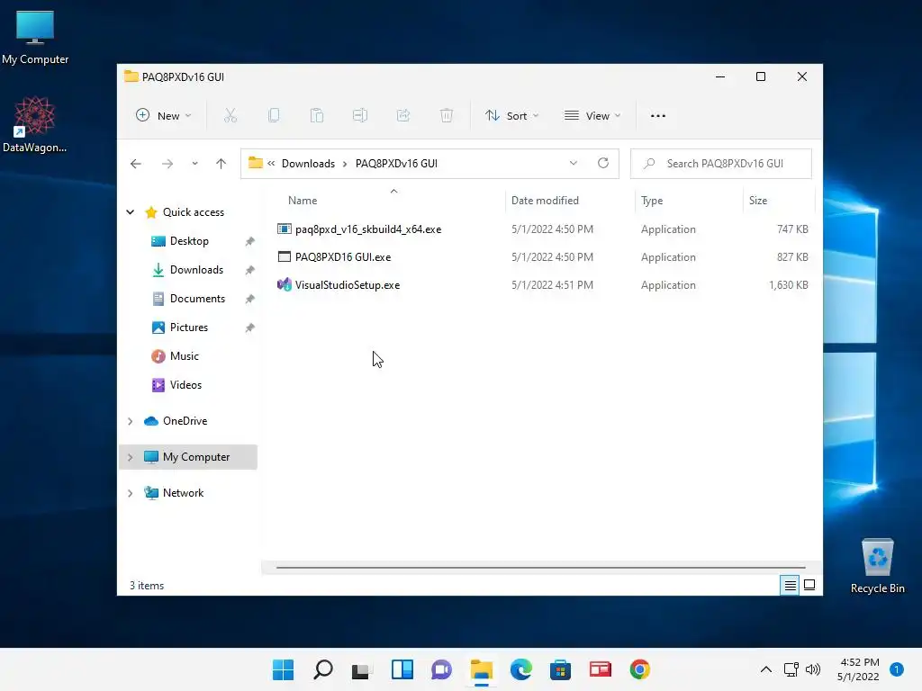922x691 pixels.
Task: Expand the Network tree node
Action: point(130,493)
